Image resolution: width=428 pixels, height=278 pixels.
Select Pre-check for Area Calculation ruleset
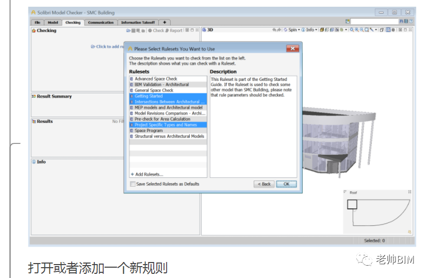click(x=168, y=119)
